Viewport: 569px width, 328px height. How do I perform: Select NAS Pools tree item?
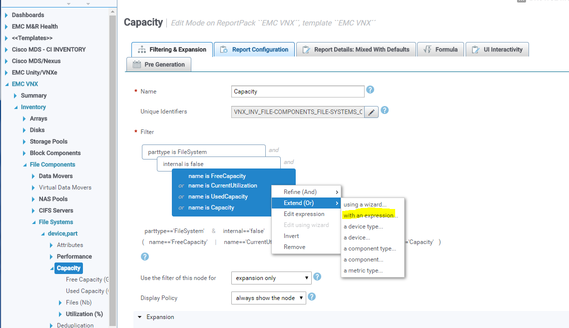click(x=53, y=199)
